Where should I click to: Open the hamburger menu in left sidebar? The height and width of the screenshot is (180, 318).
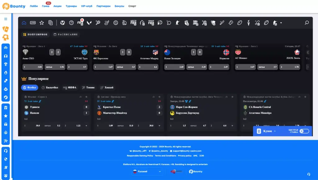(6, 19)
